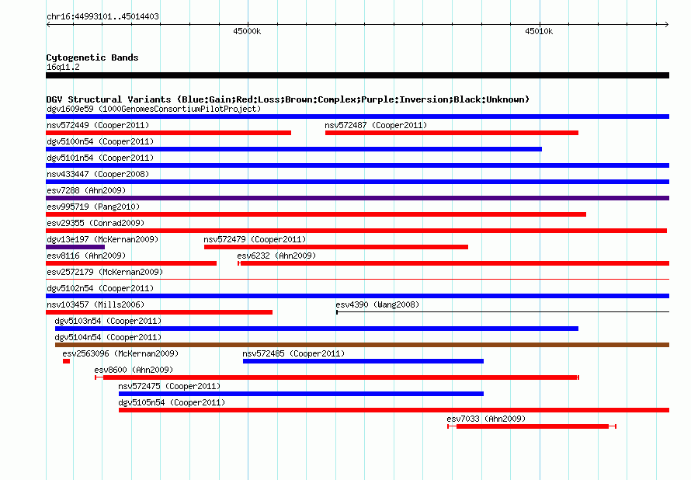Click the dgv5105n54 red loss bar
Image resolution: width=691 pixels, height=480 pixels.
pos(394,410)
